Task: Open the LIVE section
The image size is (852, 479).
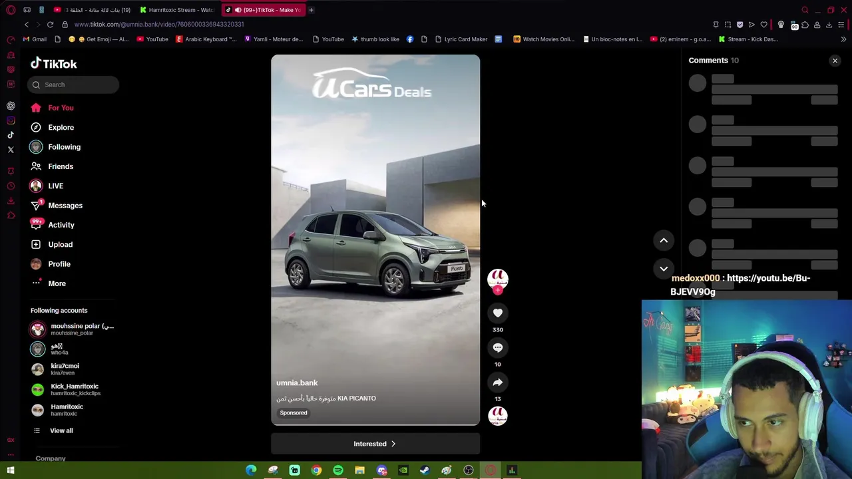Action: (47, 186)
